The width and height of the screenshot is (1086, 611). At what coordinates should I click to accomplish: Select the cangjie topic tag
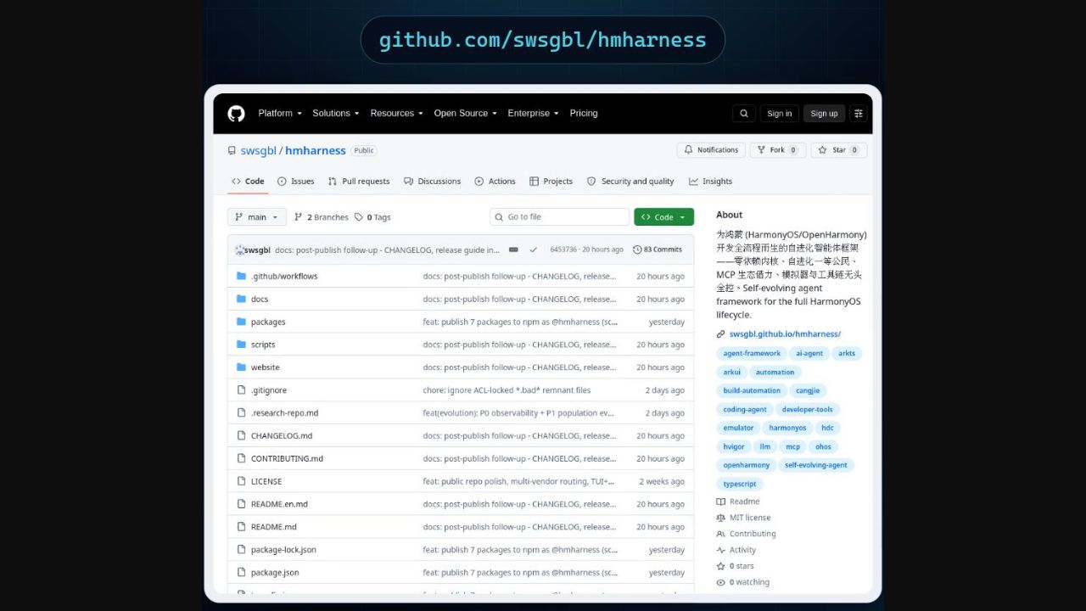coord(808,391)
